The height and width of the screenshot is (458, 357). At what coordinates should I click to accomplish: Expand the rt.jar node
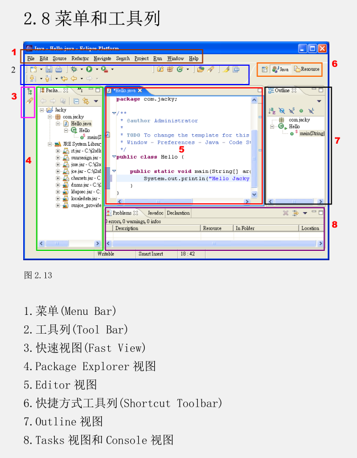[x=58, y=151]
